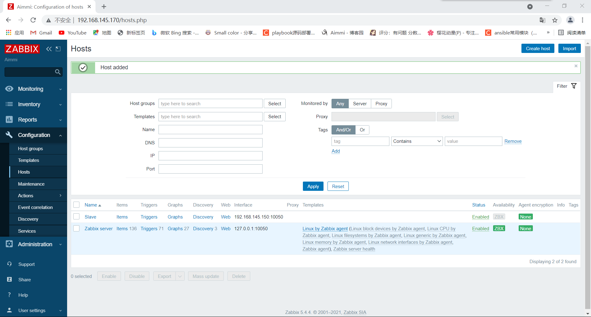This screenshot has height=317, width=591.
Task: Open the Contains tag operator dropdown
Action: [x=417, y=141]
